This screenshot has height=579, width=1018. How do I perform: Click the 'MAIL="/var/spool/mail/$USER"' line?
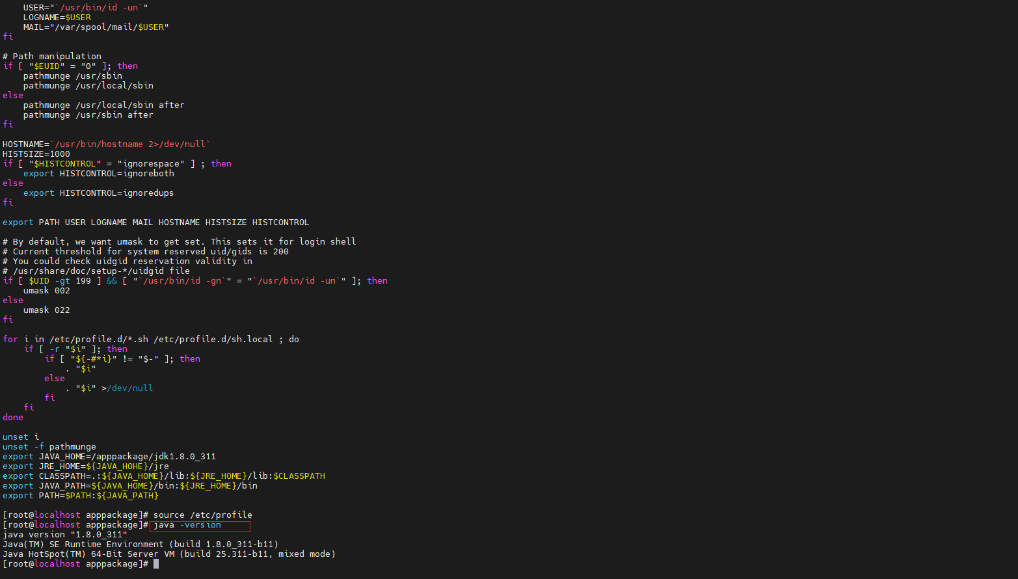(x=96, y=27)
